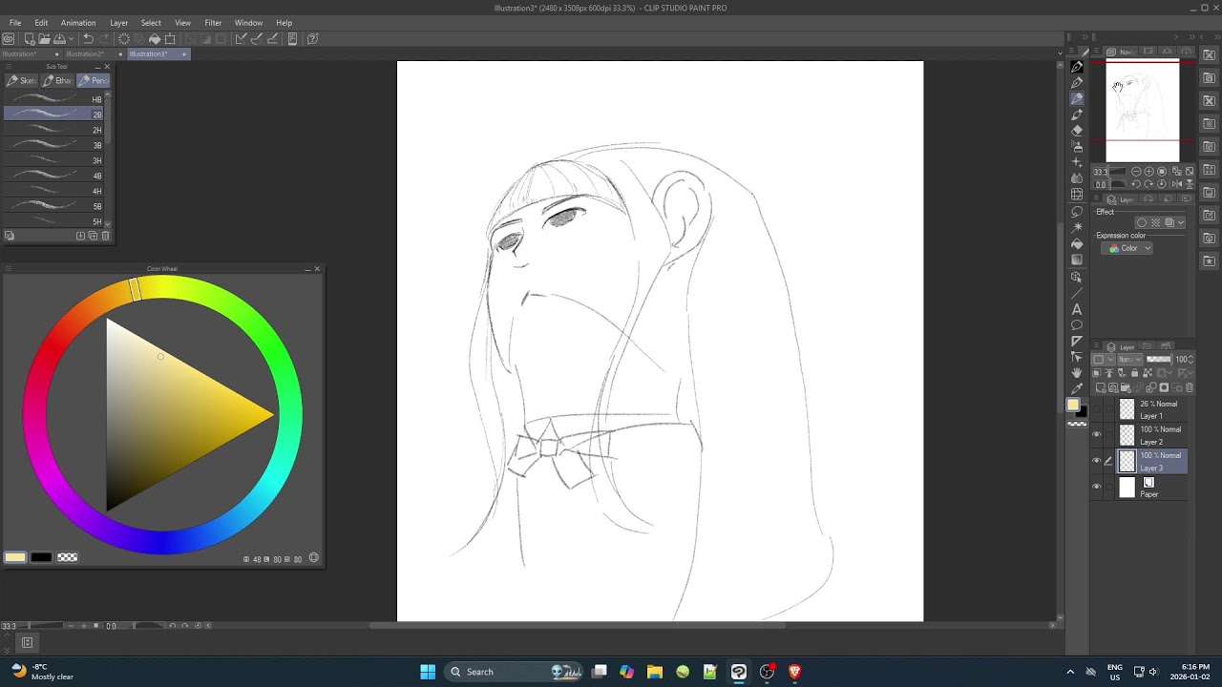The height and width of the screenshot is (687, 1222).
Task: Toggle Snap to ruler in command bar
Action: point(240,39)
